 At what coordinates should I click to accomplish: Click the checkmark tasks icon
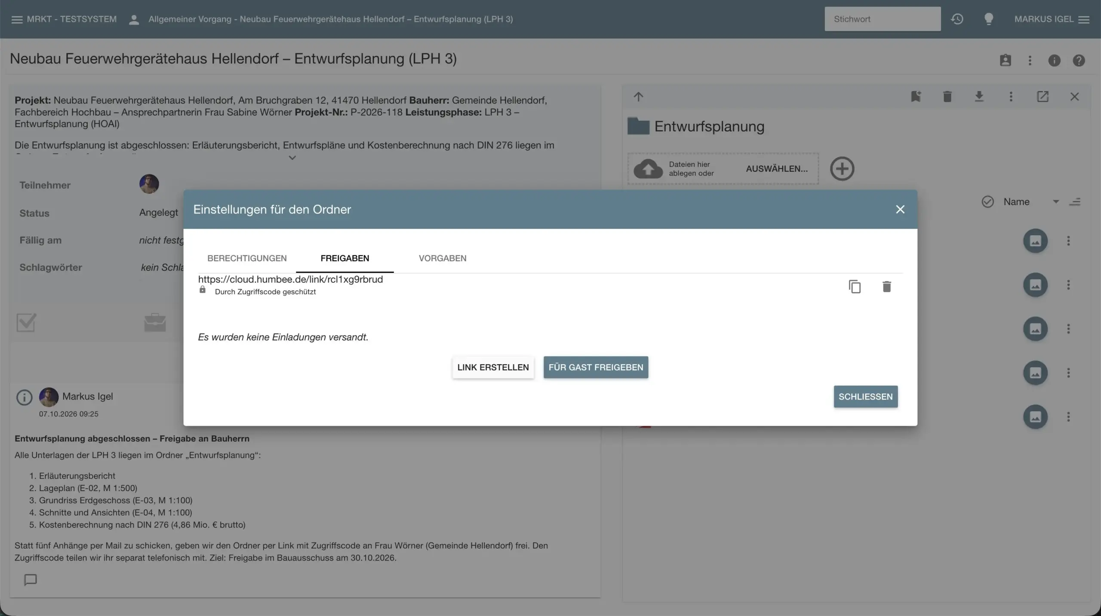point(26,323)
